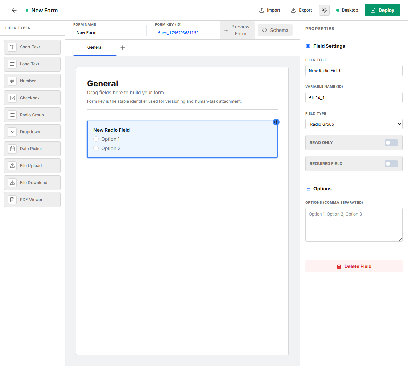Click the back arrow icon
Viewport: 408px width, 366px height.
[14, 10]
